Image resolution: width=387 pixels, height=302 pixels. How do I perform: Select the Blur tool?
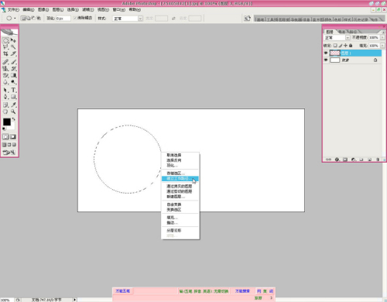[5, 82]
